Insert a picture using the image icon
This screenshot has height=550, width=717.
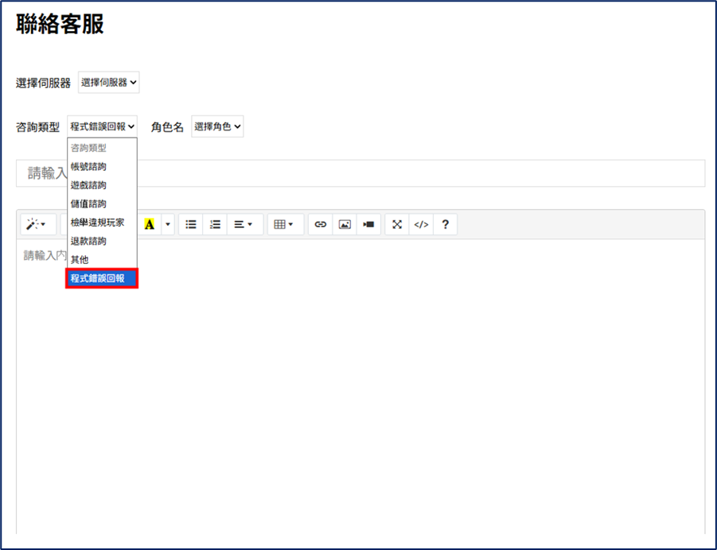pyautogui.click(x=345, y=224)
